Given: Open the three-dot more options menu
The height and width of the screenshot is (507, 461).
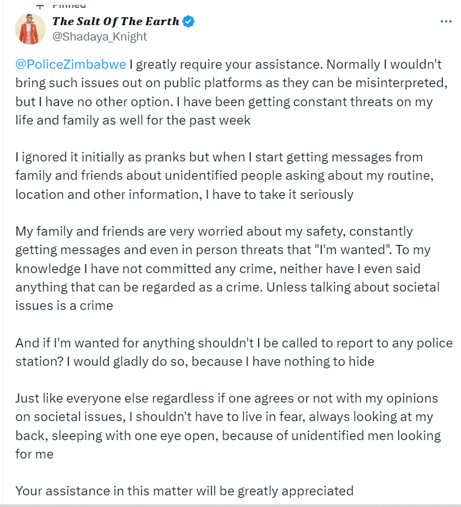Looking at the screenshot, I should 446,21.
